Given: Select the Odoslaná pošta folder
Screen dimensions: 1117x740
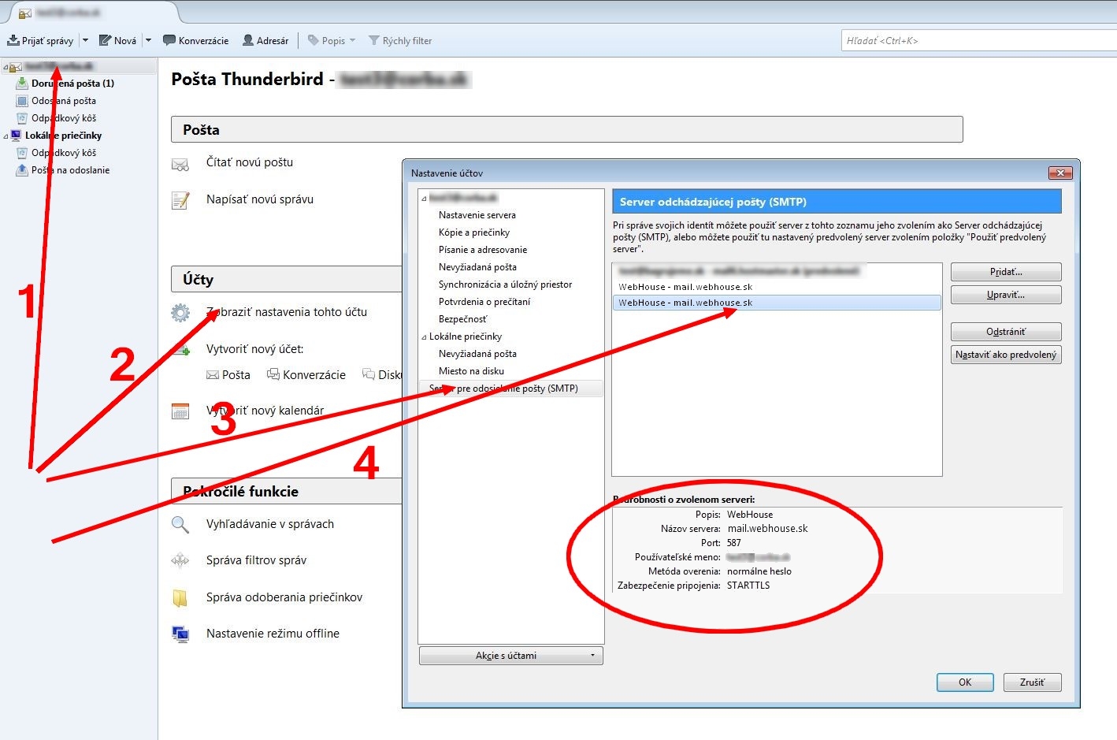Looking at the screenshot, I should pyautogui.click(x=63, y=100).
